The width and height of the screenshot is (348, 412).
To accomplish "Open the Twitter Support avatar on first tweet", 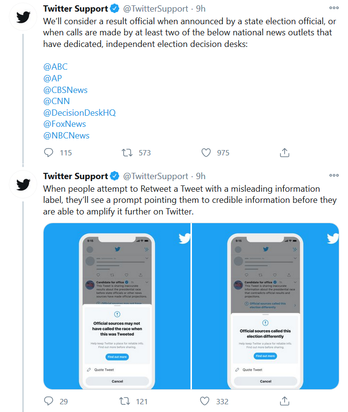I will click(x=23, y=17).
